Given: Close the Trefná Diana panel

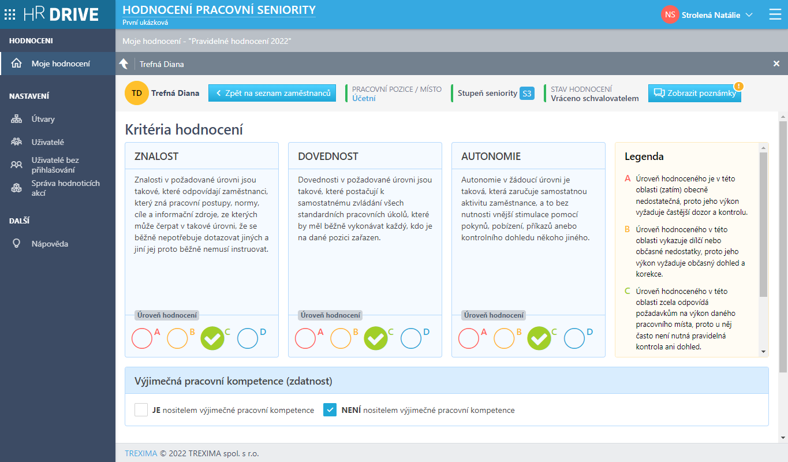Looking at the screenshot, I should coord(776,64).
